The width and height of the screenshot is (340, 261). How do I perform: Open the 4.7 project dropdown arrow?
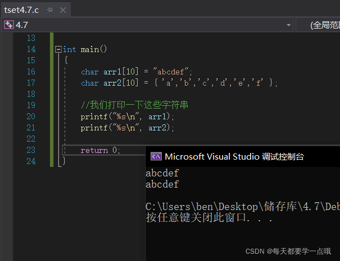click(x=288, y=25)
